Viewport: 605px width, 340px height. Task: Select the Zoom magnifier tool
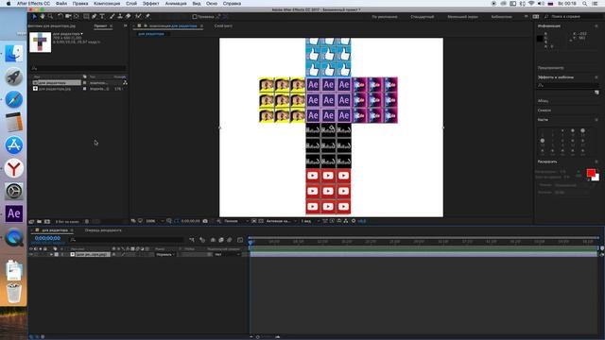point(50,17)
